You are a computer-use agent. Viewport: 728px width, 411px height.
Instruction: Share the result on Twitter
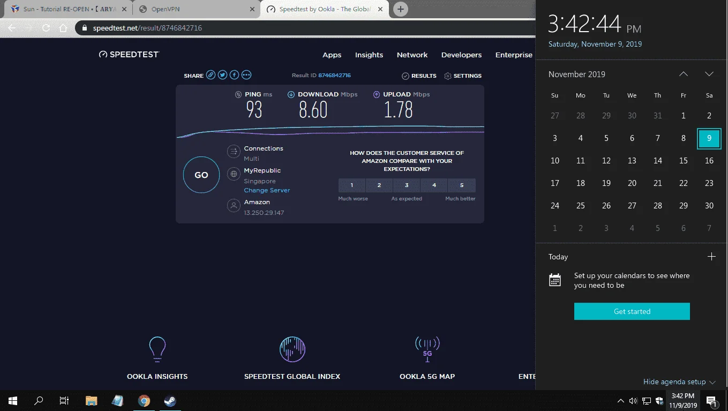(223, 75)
